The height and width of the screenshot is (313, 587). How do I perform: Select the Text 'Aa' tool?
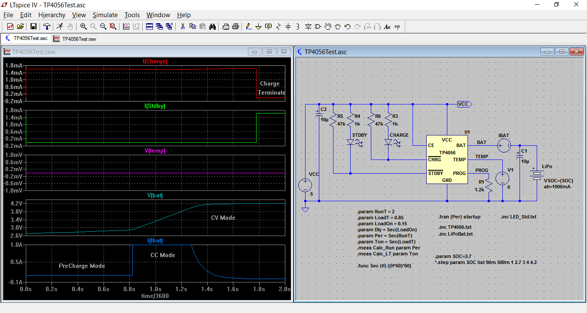tap(387, 27)
